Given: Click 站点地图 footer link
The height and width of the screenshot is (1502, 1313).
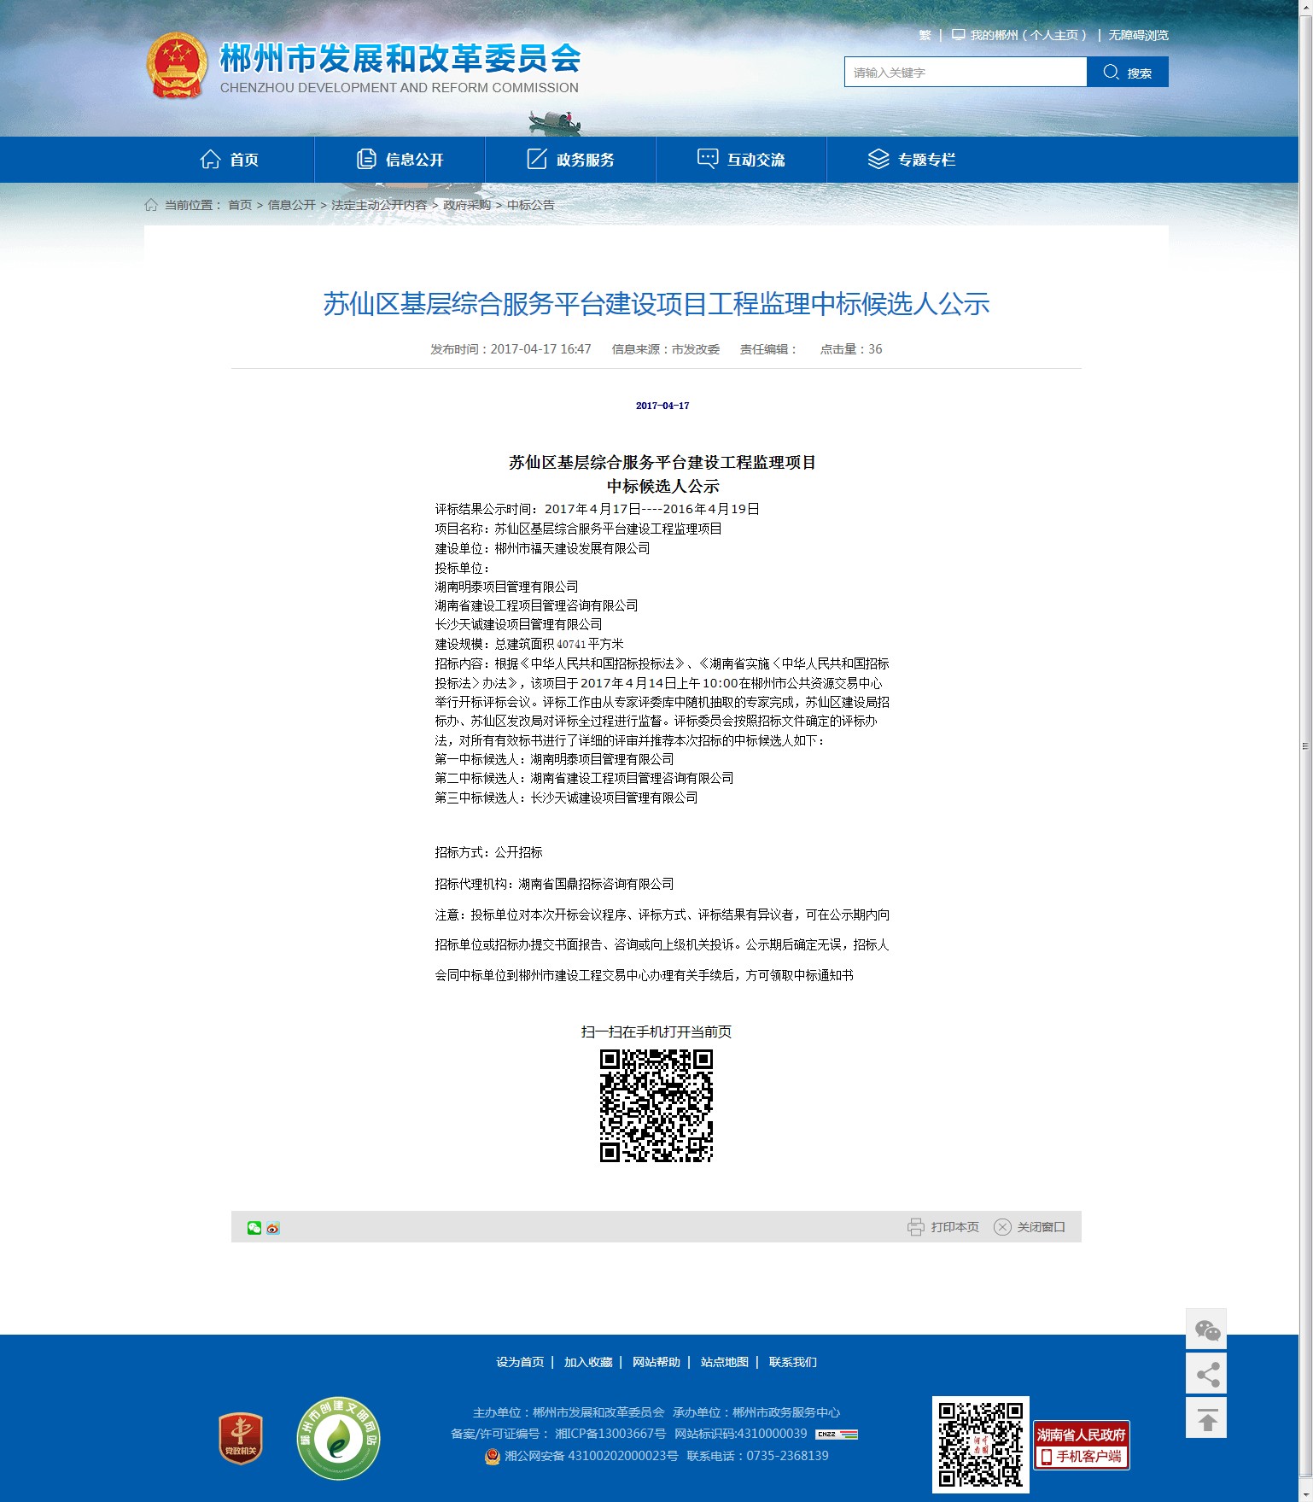Looking at the screenshot, I should (725, 1362).
